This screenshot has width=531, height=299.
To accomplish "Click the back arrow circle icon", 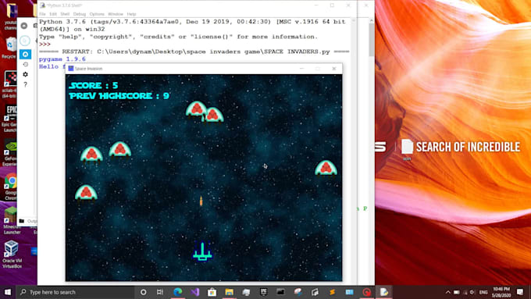I will click(24, 26).
